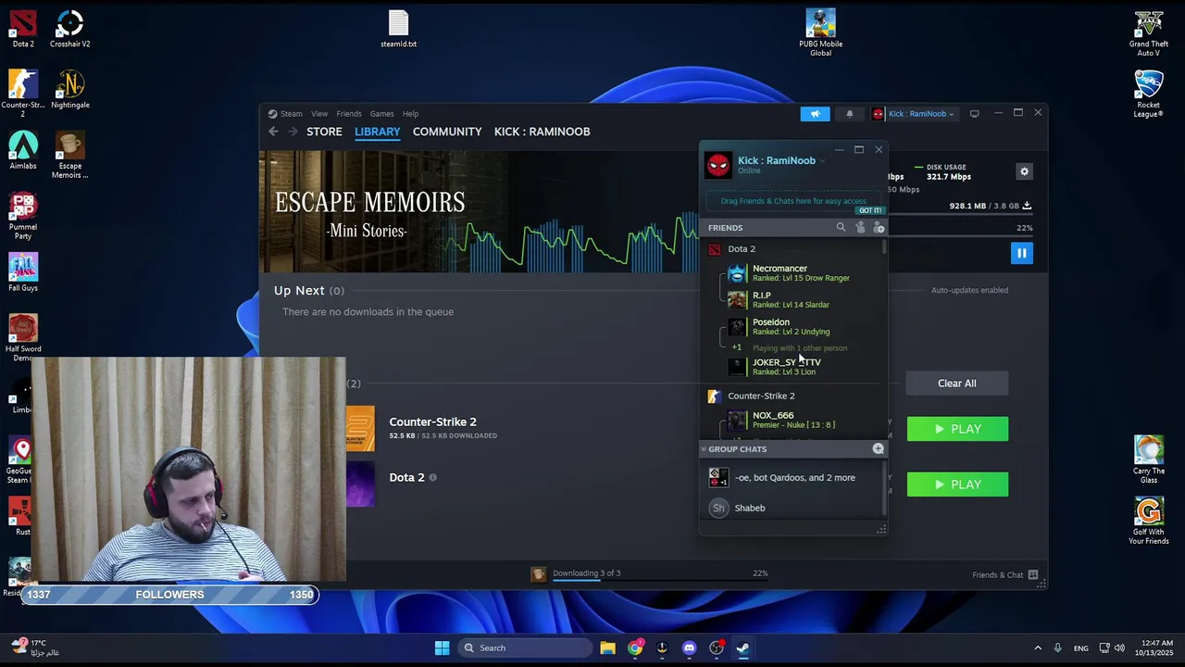Open the status dropdown arrow in friends list header
Viewport: 1185px width, 667px height.
point(822,161)
